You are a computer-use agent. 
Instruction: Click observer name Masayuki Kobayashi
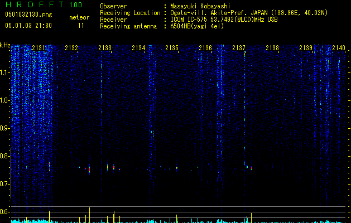200,6
